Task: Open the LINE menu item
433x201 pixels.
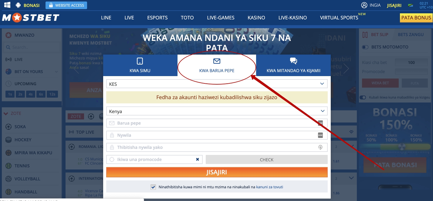Action: click(x=106, y=18)
